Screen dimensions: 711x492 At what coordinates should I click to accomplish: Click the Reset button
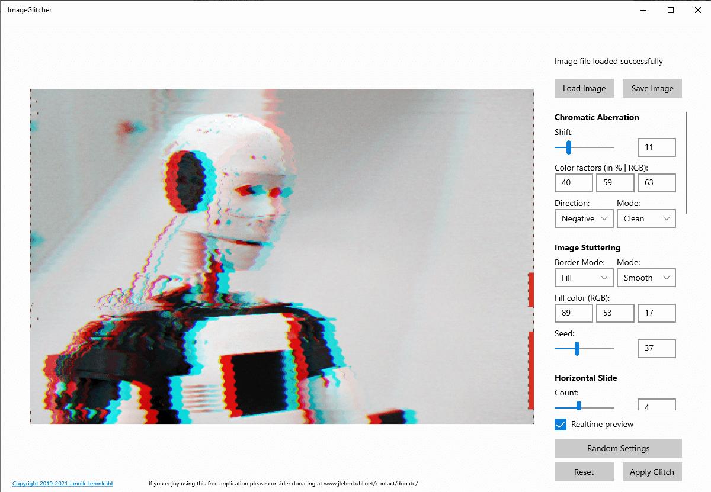(584, 472)
